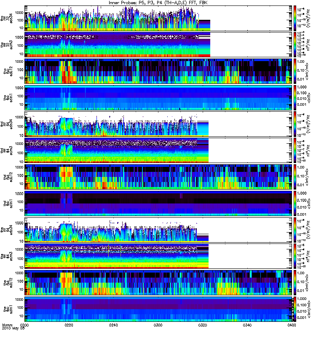Click the tha fbk scm1 panel
316x337 pixels.
[x=158, y=98]
